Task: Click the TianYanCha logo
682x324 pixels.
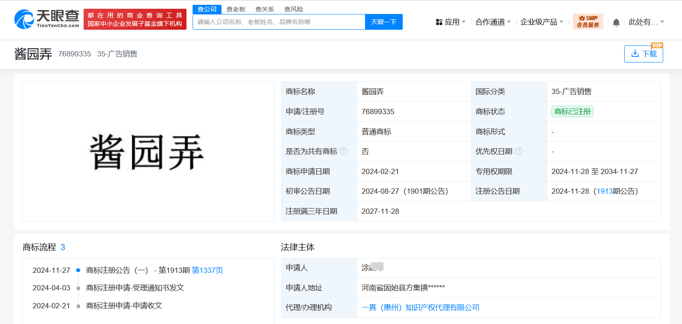Action: pyautogui.click(x=46, y=19)
